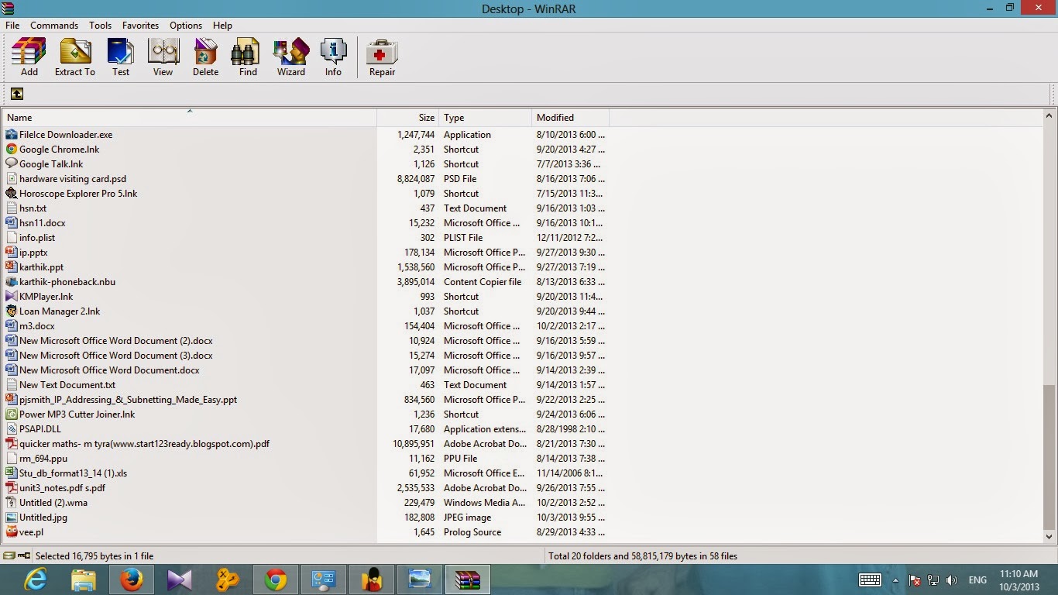Click the Test archive icon

click(x=121, y=52)
